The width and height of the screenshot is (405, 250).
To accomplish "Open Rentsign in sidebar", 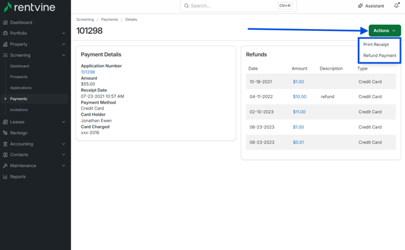I will pyautogui.click(x=19, y=133).
